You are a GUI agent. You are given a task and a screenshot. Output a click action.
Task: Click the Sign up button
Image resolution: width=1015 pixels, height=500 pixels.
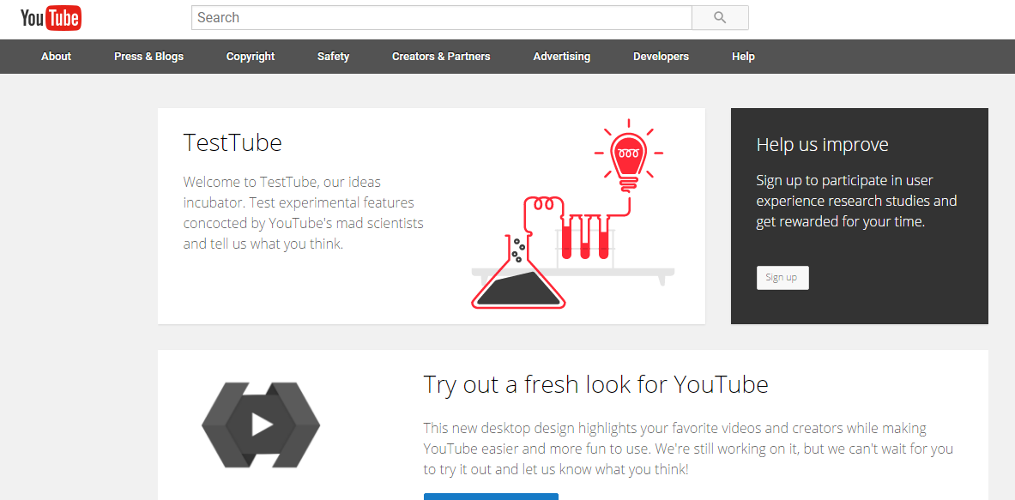(782, 278)
